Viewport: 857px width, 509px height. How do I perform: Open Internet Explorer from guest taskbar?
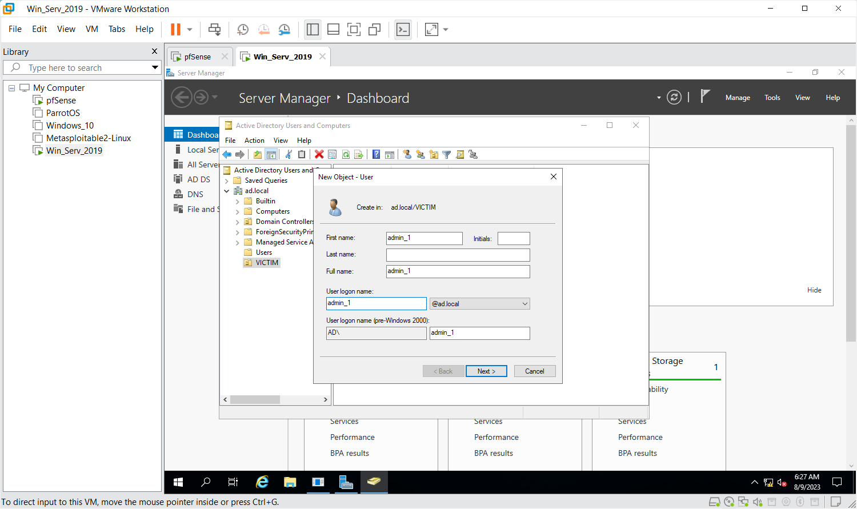point(262,482)
